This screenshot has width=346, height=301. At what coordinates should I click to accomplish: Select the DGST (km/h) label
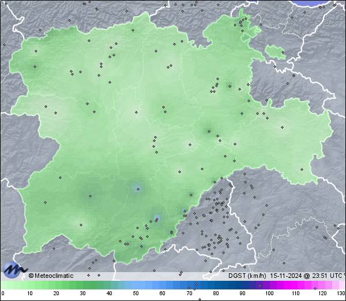pyautogui.click(x=247, y=276)
